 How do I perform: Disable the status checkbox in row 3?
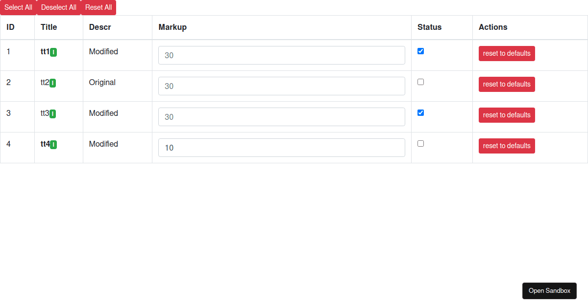click(x=420, y=112)
